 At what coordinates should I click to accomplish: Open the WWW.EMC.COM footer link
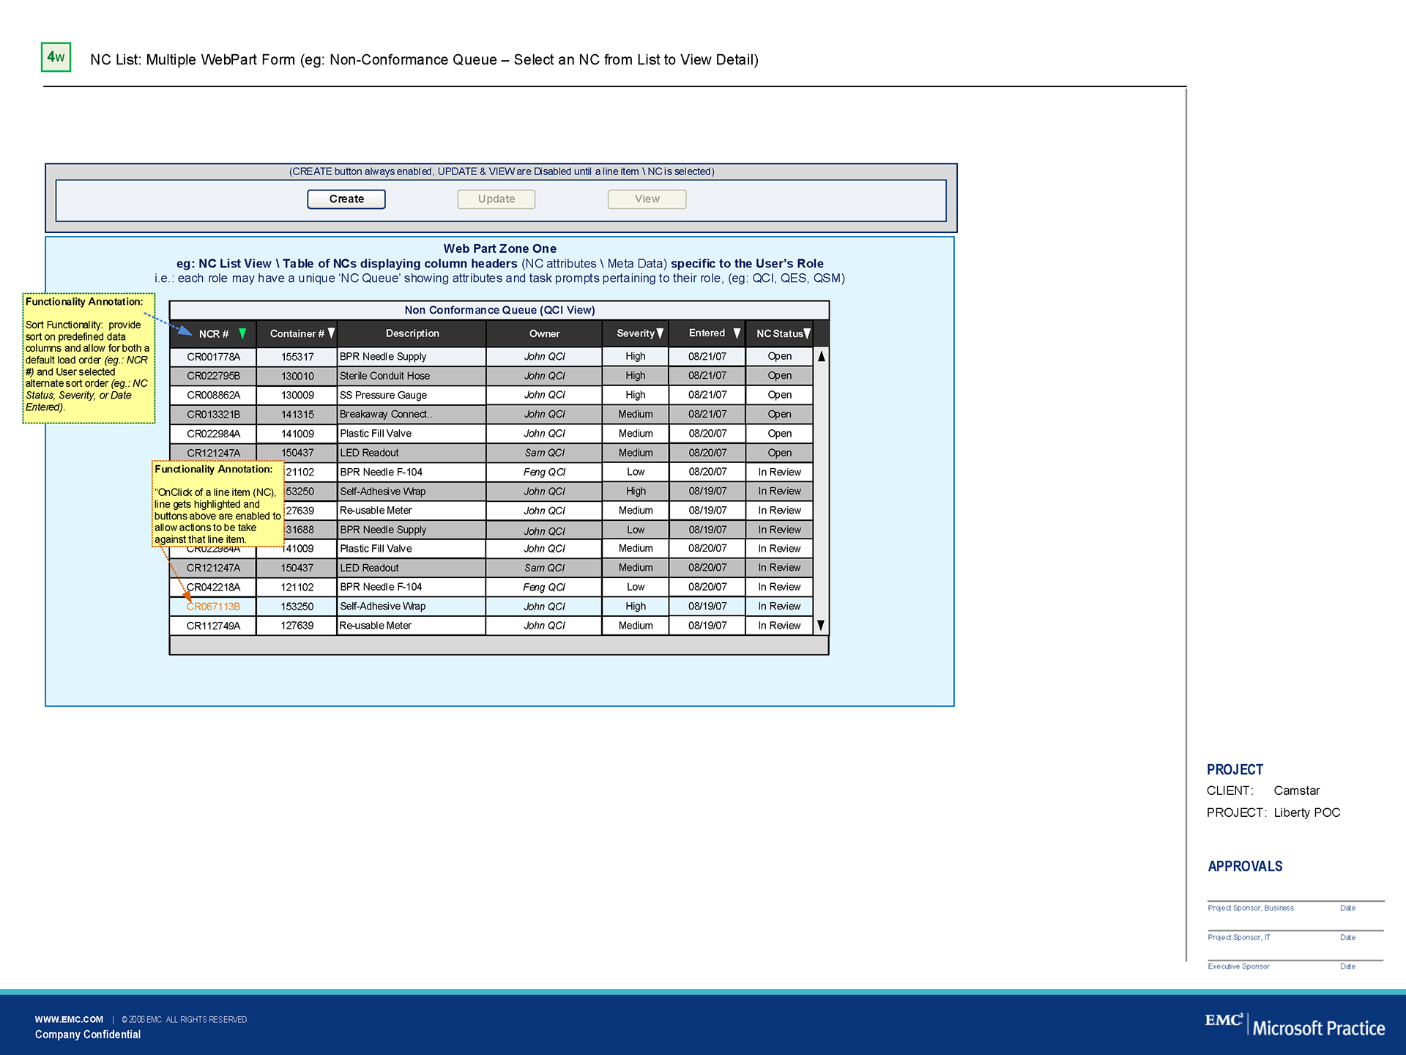coord(69,1019)
